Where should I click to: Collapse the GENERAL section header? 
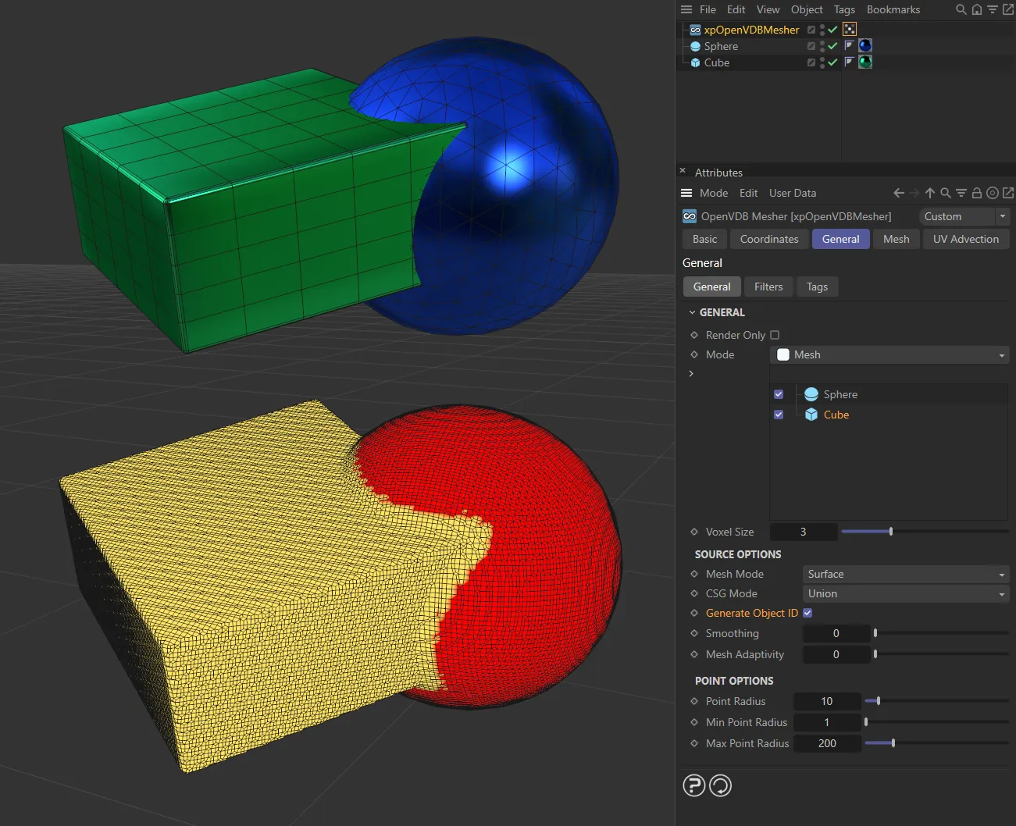[692, 312]
